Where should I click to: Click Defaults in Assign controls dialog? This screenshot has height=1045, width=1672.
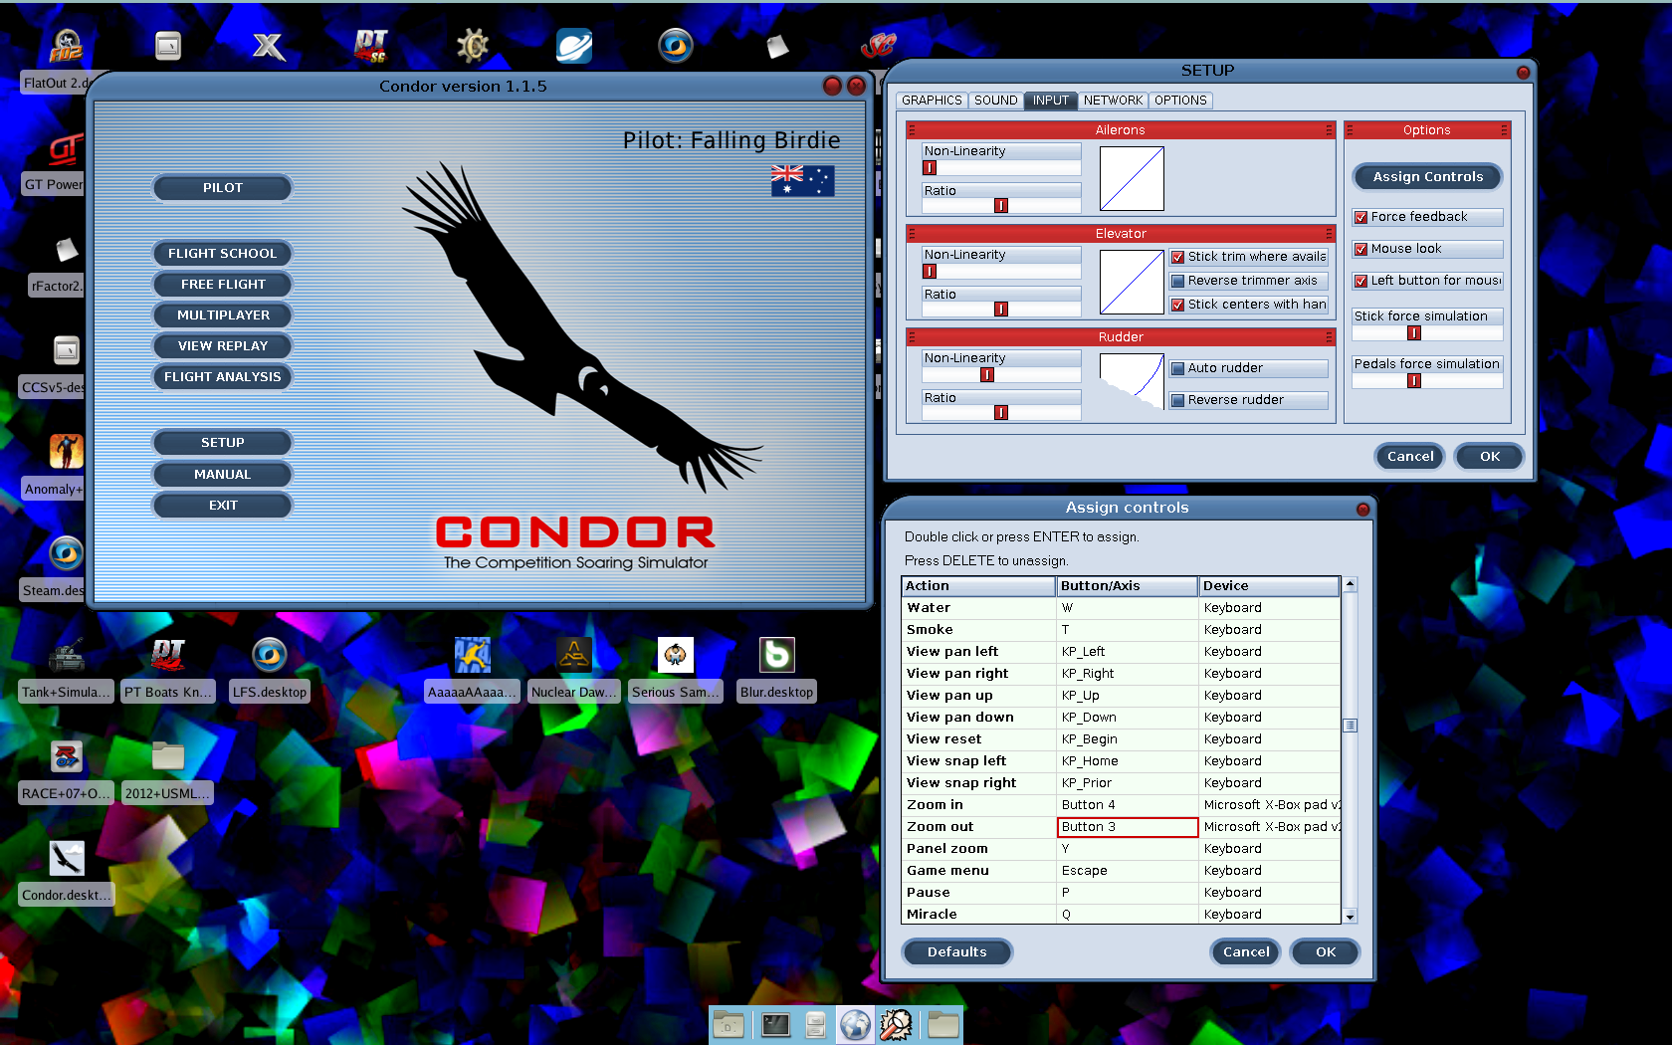pos(956,952)
